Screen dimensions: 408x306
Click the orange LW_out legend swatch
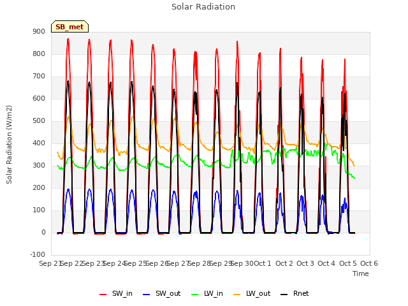237,295
